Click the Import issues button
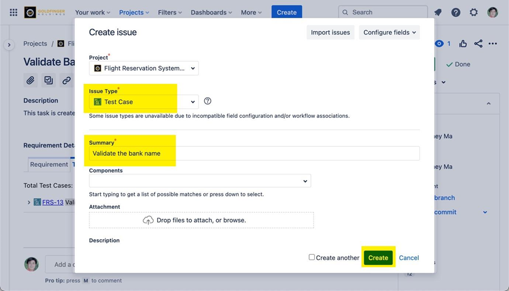 click(330, 32)
